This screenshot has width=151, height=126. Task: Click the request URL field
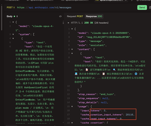44,8
